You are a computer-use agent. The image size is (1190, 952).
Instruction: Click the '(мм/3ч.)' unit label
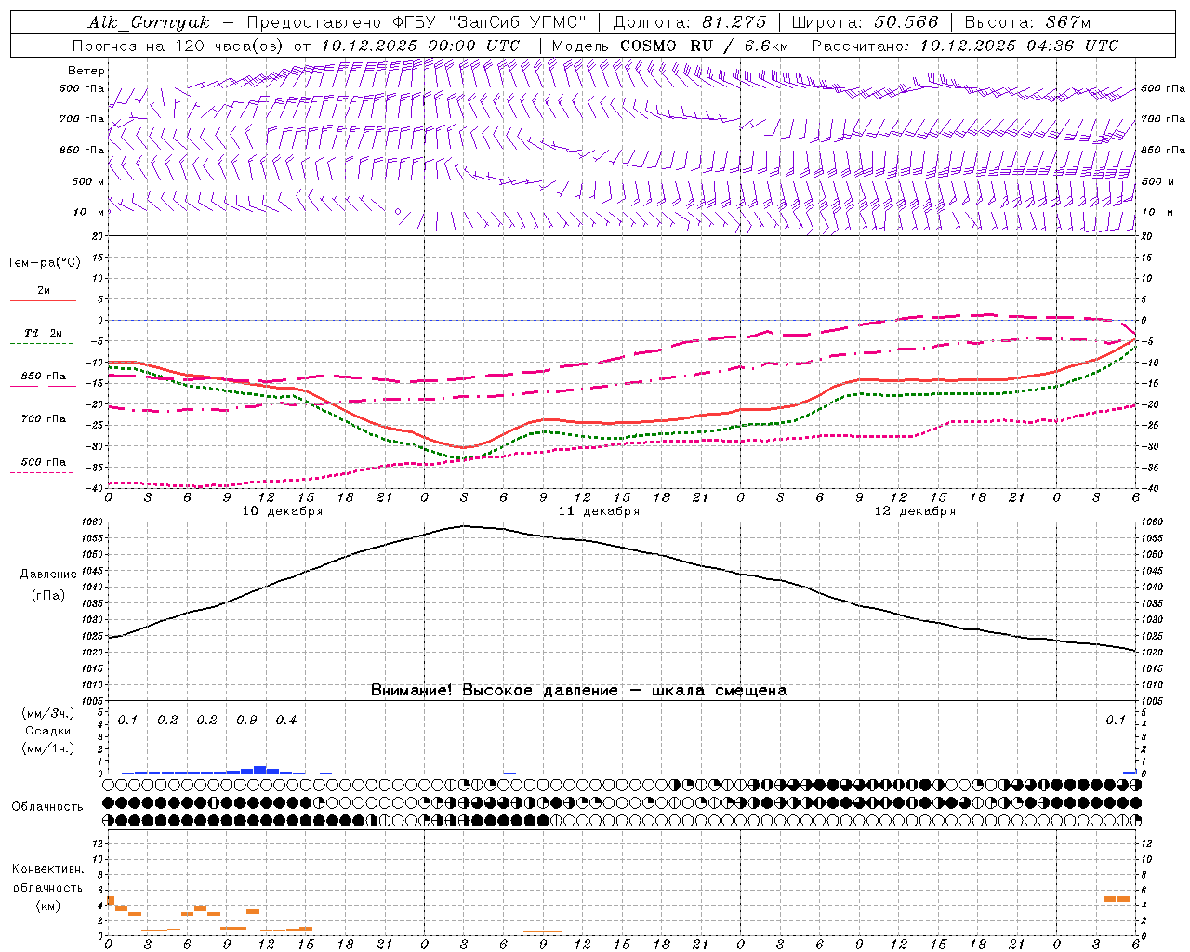pos(47,713)
